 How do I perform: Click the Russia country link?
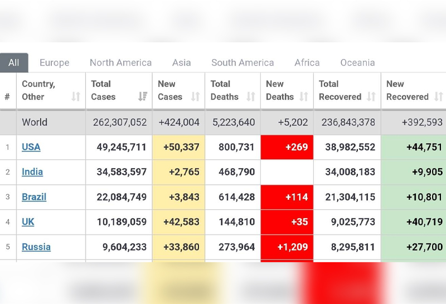coord(36,247)
